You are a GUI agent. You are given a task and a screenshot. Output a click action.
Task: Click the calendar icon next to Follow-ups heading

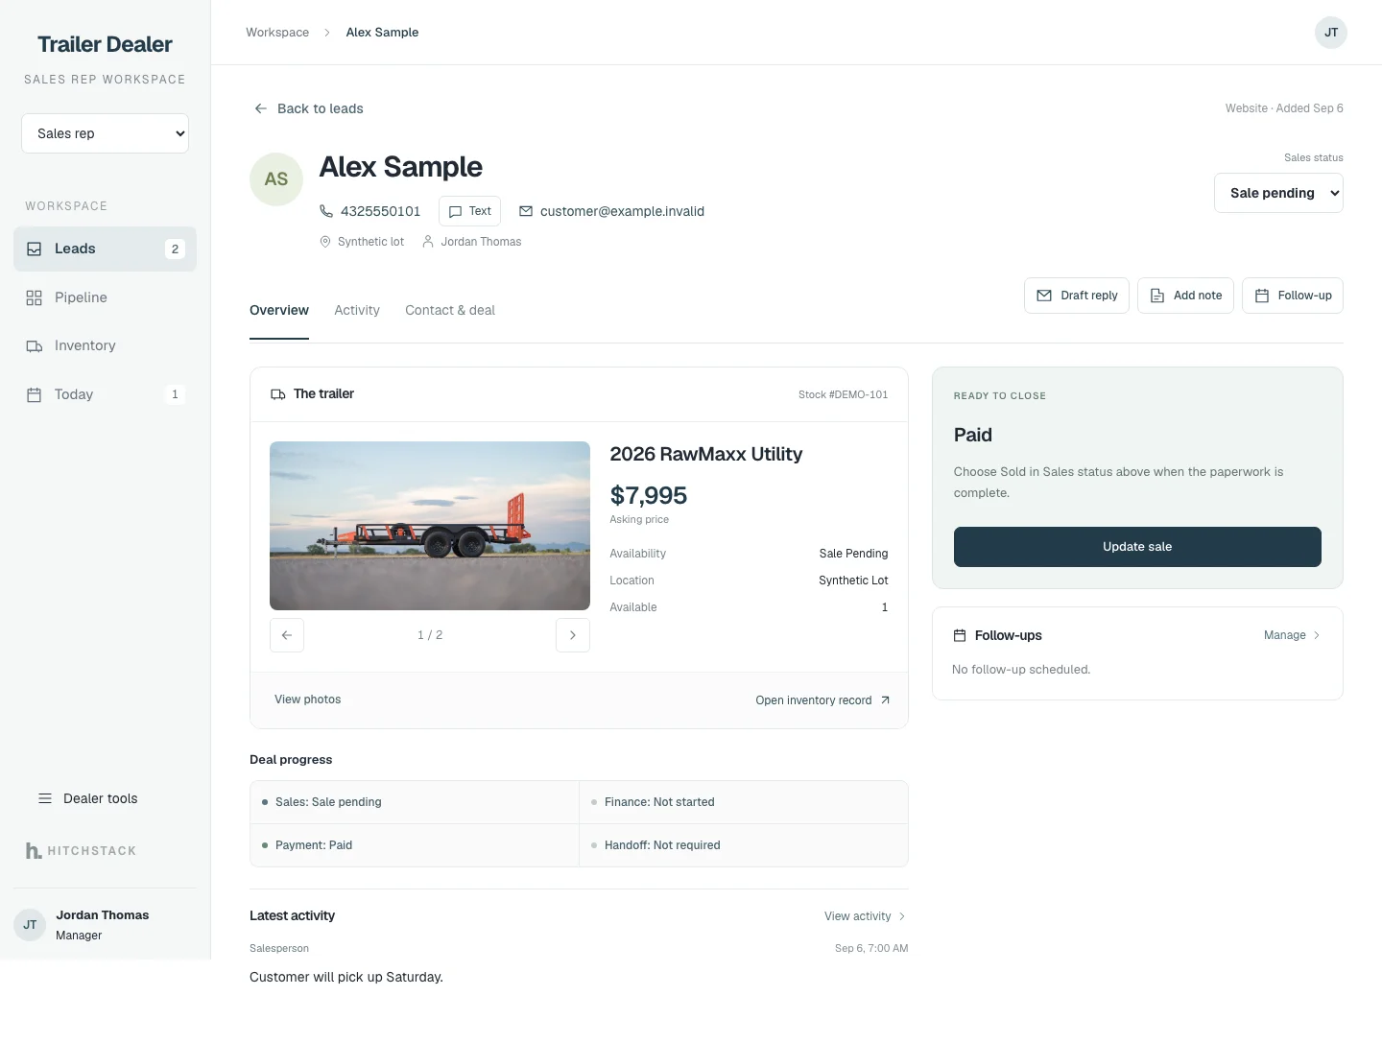pos(960,635)
